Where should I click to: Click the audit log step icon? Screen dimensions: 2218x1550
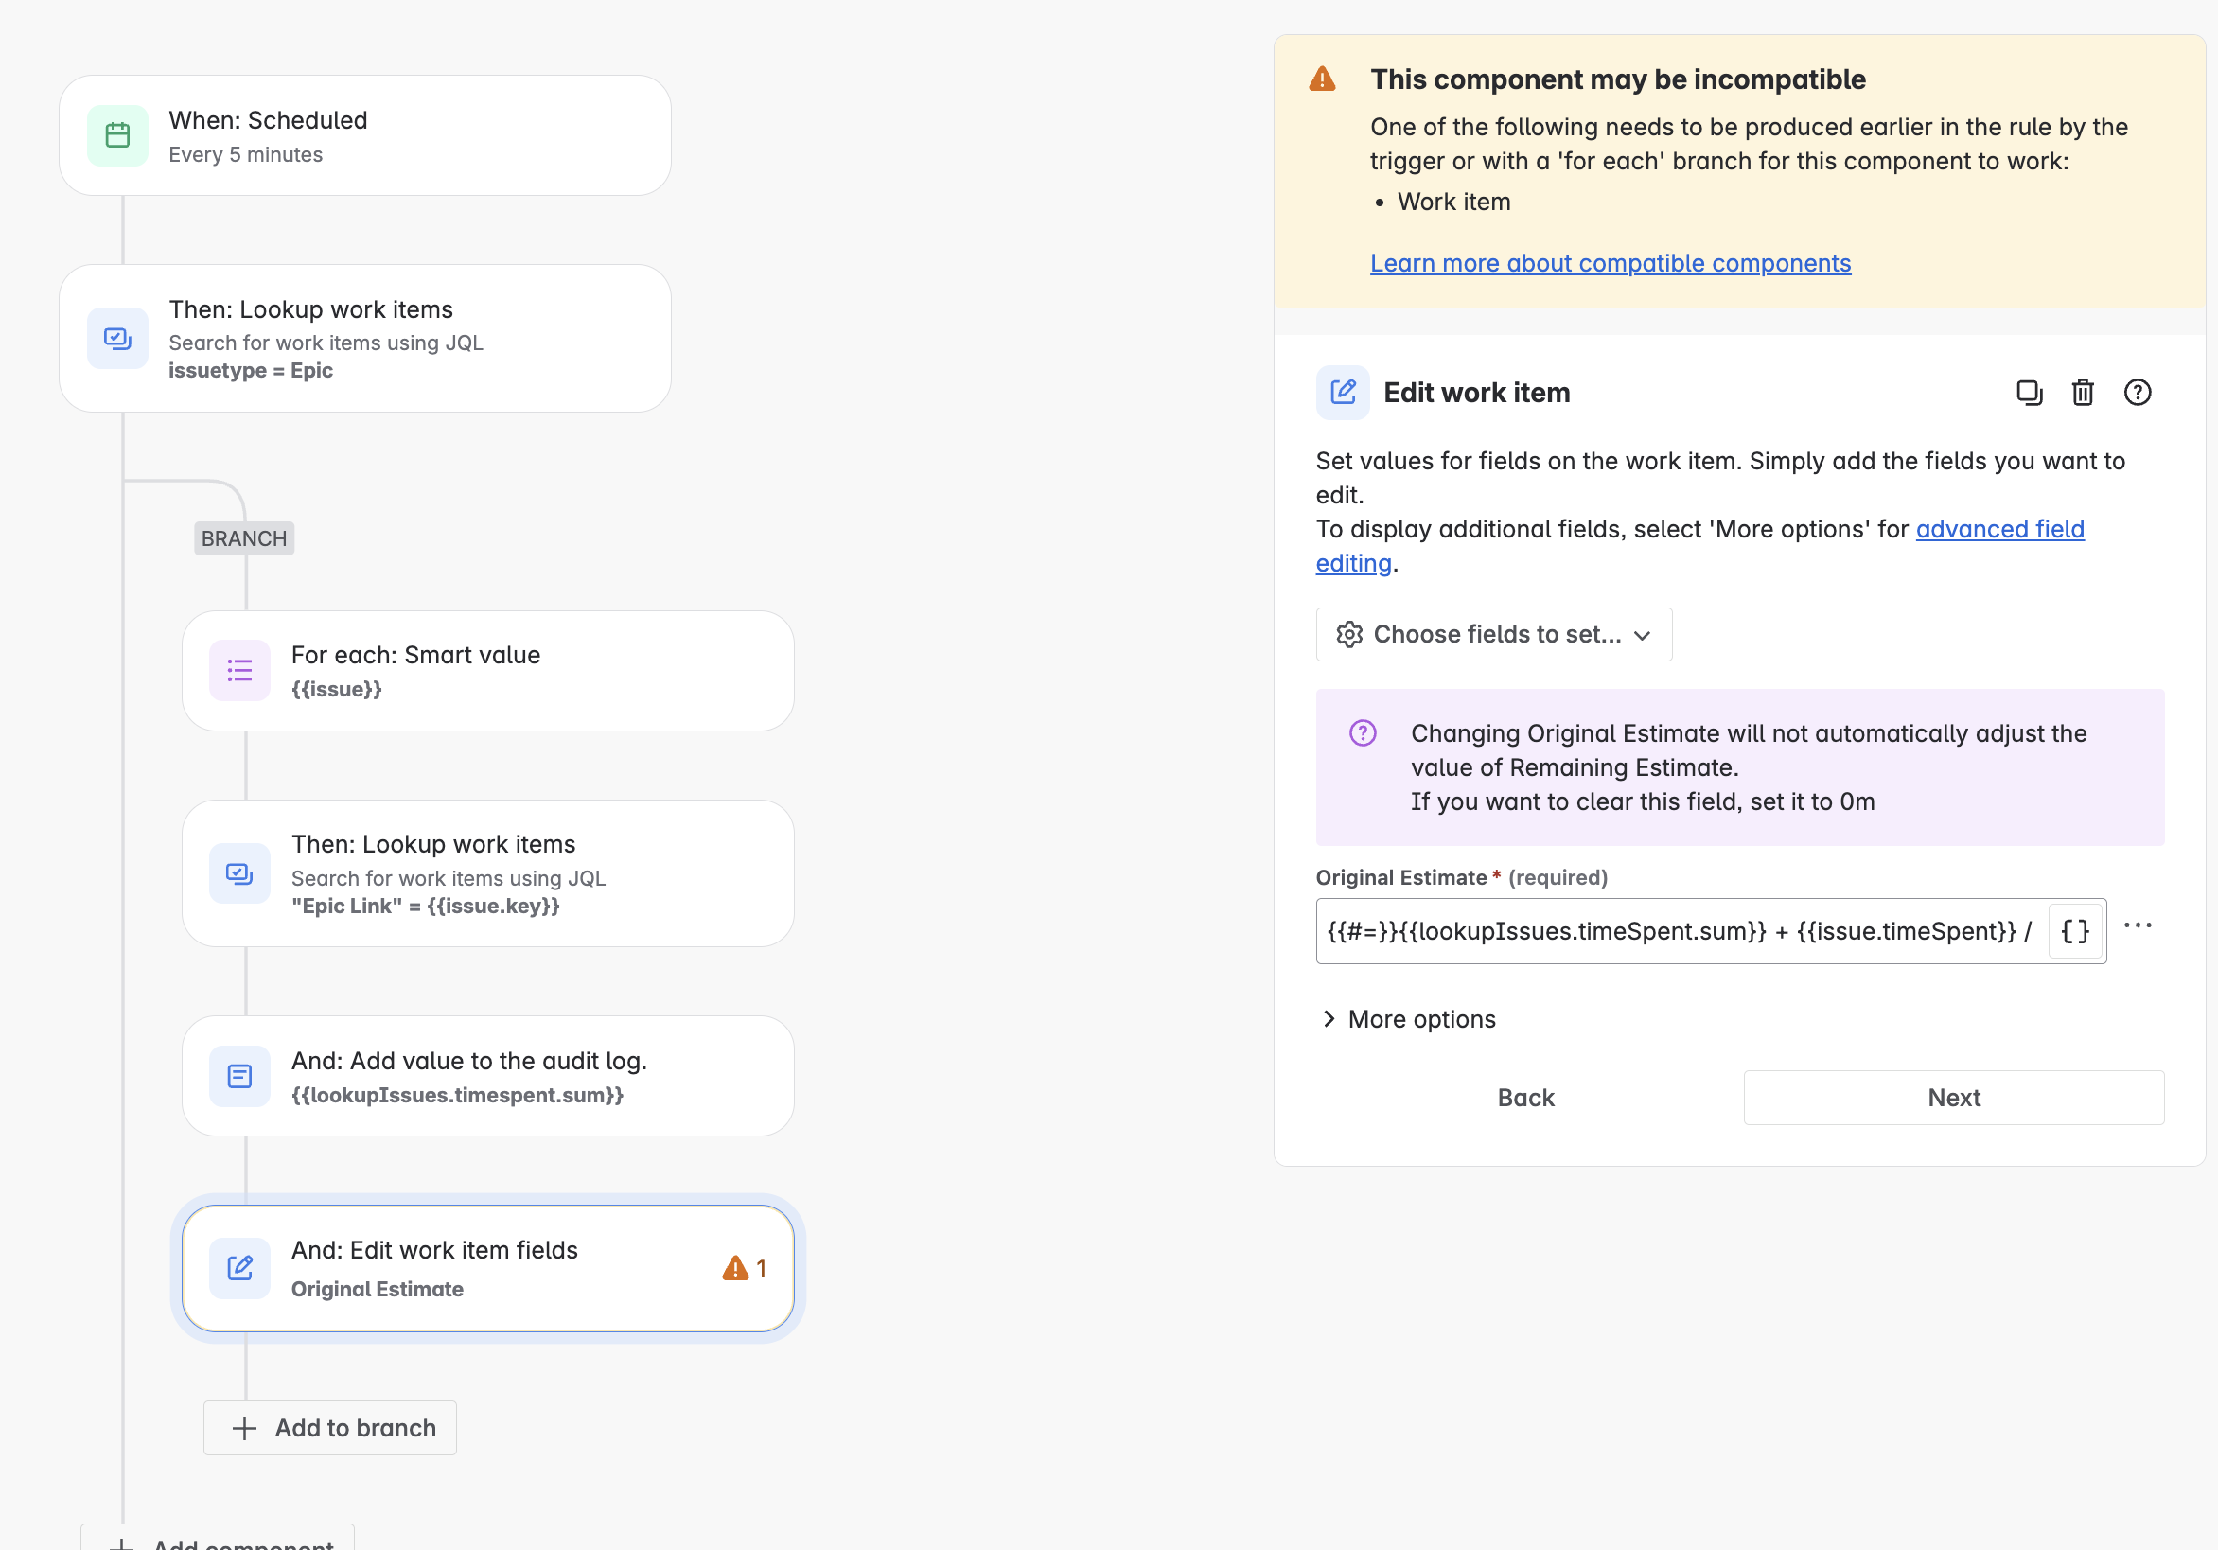pos(239,1077)
